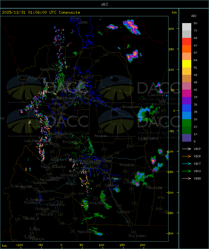Select the light gray 80-70 dBZ swatch

(187, 27)
